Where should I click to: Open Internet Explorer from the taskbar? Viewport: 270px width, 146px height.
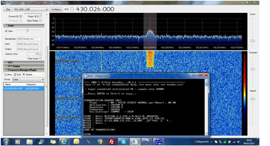click(x=64, y=142)
